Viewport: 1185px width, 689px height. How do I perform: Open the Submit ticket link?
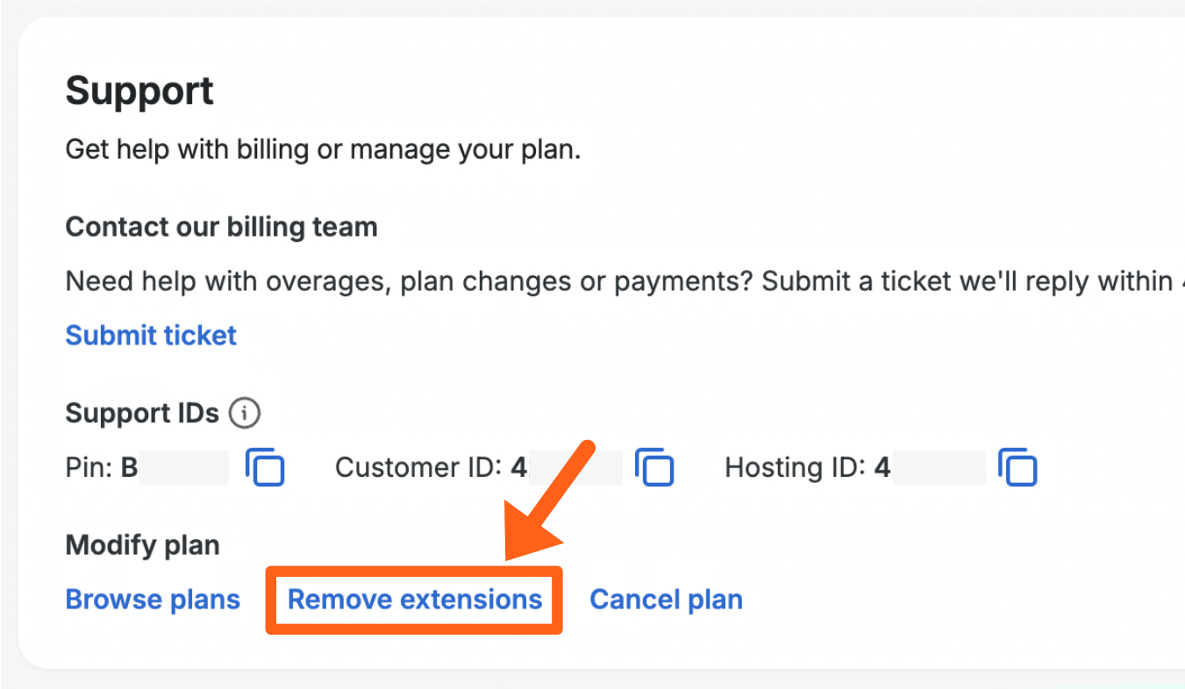151,335
